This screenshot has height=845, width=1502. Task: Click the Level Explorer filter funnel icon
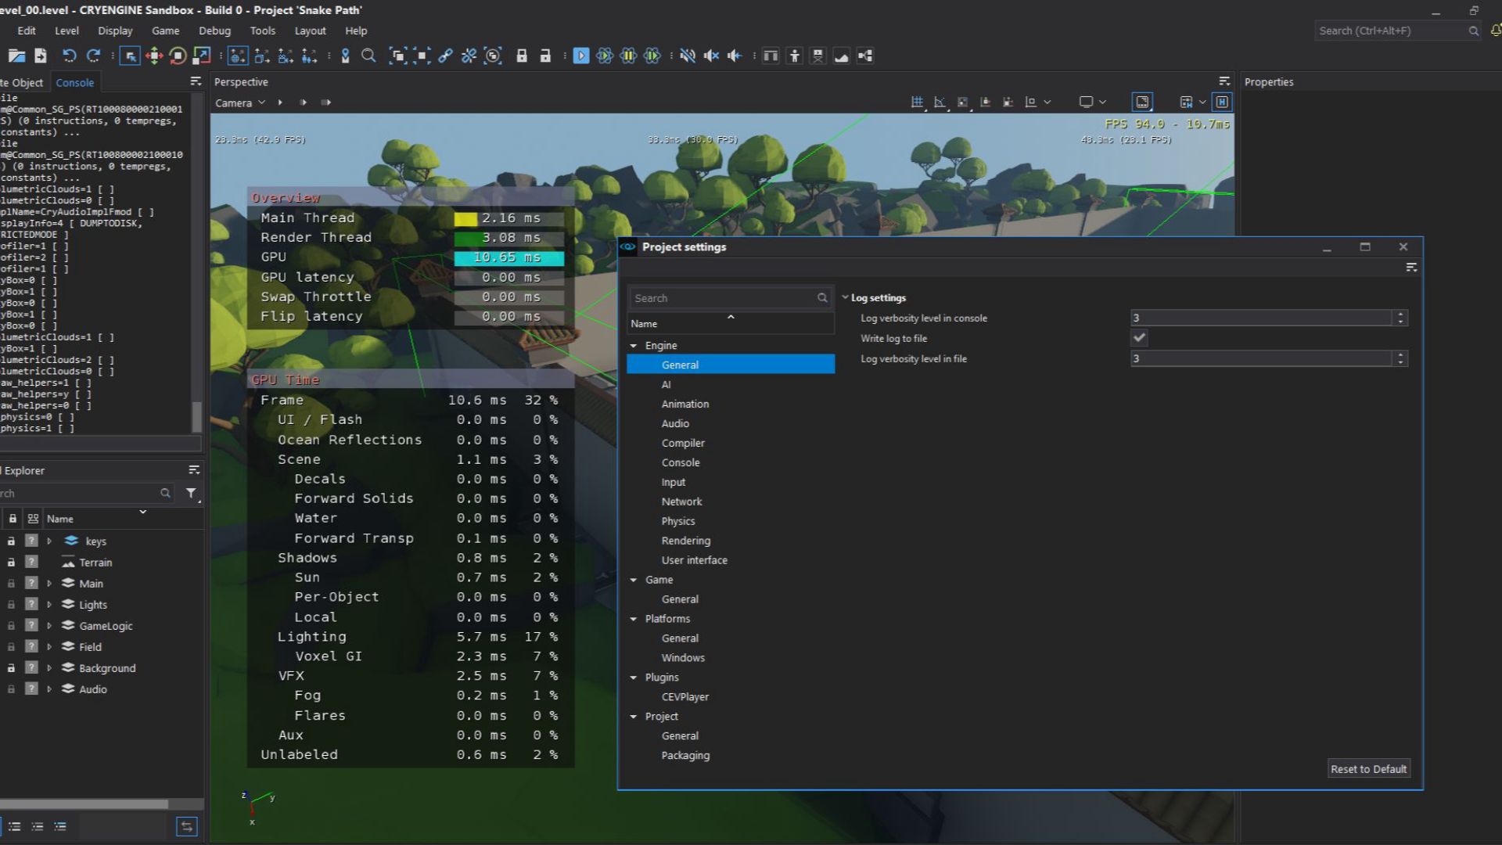[191, 493]
